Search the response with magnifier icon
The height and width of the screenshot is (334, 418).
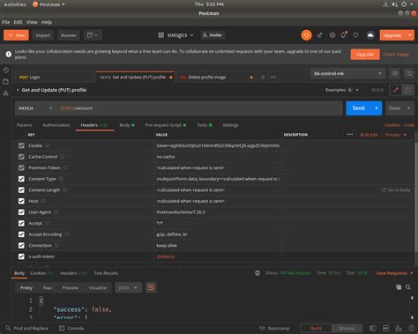[408, 287]
